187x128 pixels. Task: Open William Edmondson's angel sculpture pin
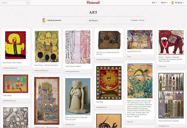coord(78,97)
